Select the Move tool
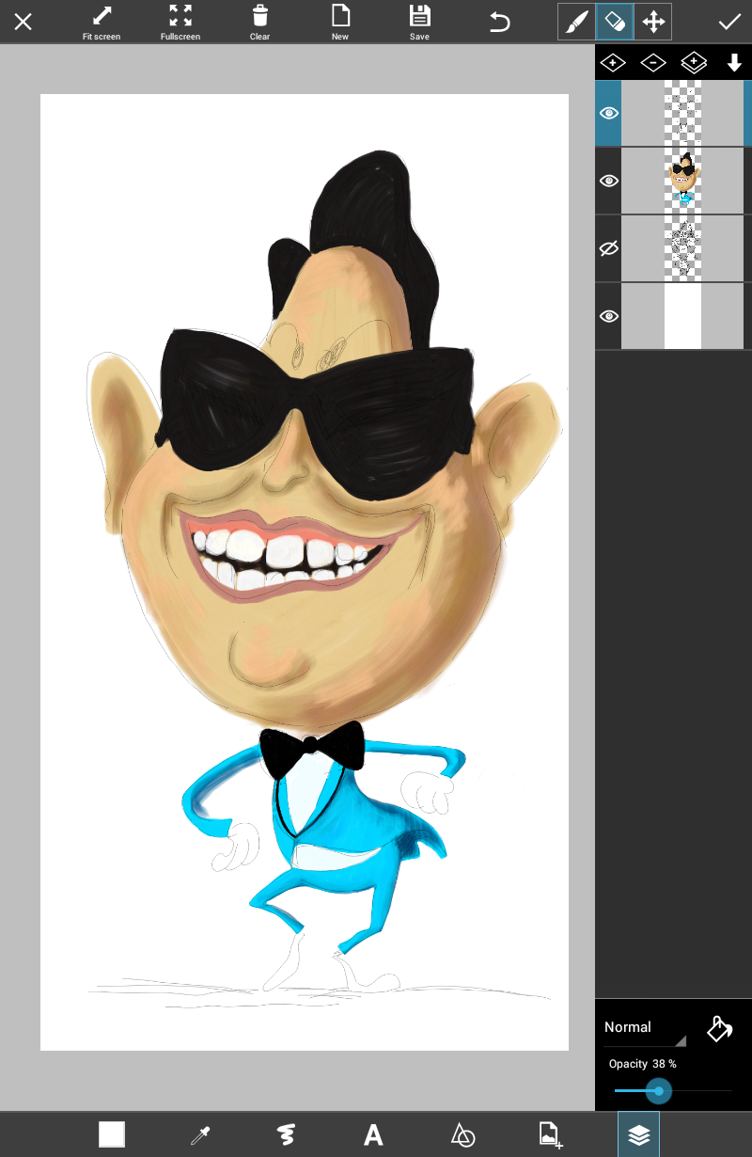 (x=653, y=22)
